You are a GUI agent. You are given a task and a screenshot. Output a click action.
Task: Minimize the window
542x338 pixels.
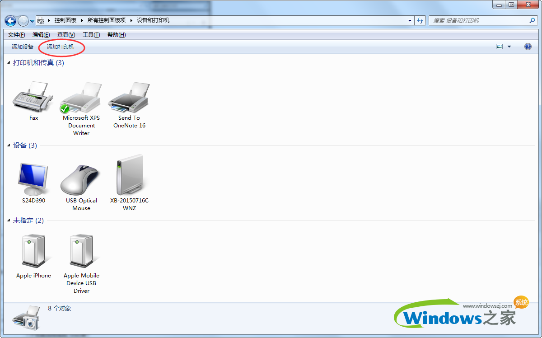[499, 4]
